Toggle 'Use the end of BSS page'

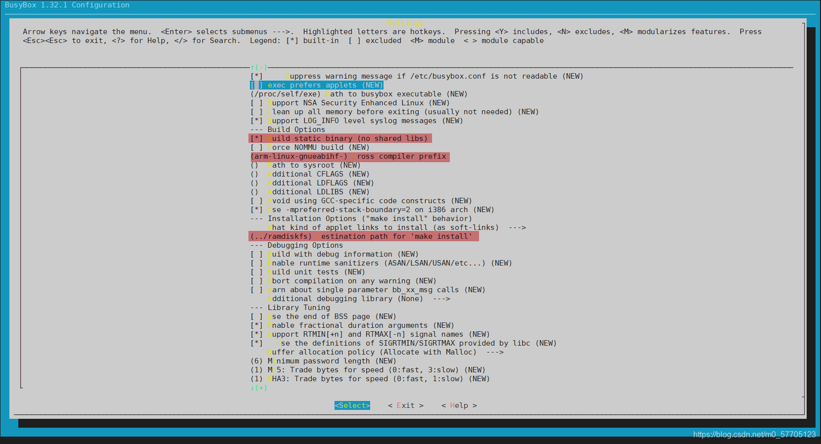(x=323, y=316)
